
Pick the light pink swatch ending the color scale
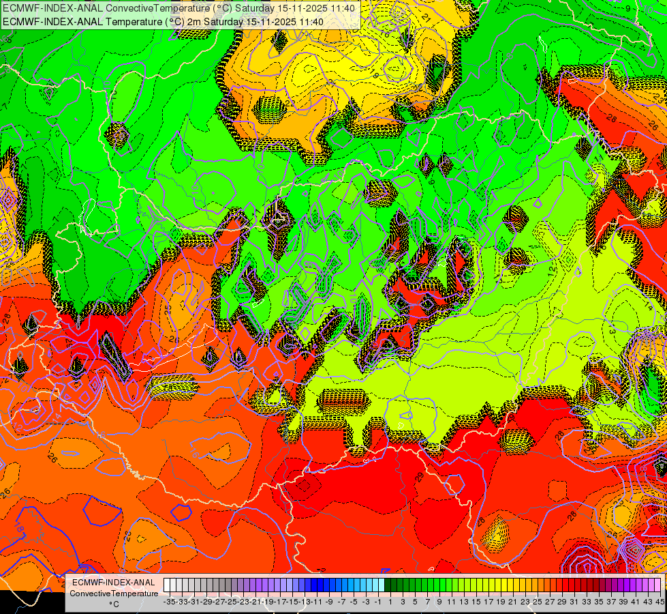point(657,585)
